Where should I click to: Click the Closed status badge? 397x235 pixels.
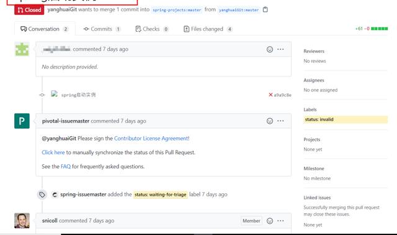29,10
